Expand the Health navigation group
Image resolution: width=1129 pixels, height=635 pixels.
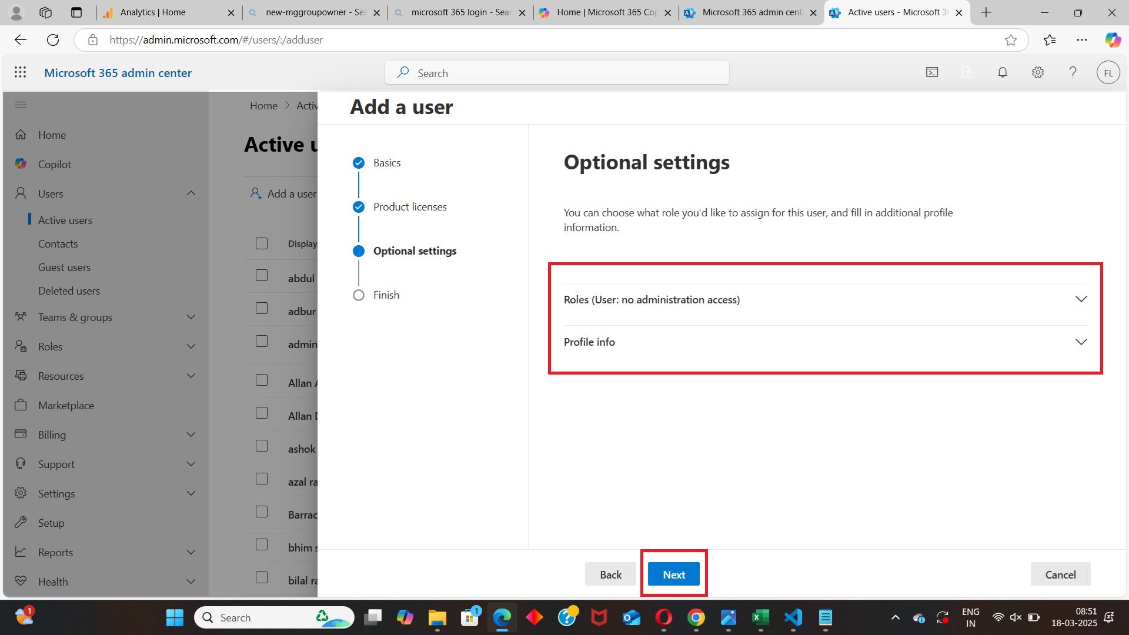point(191,581)
